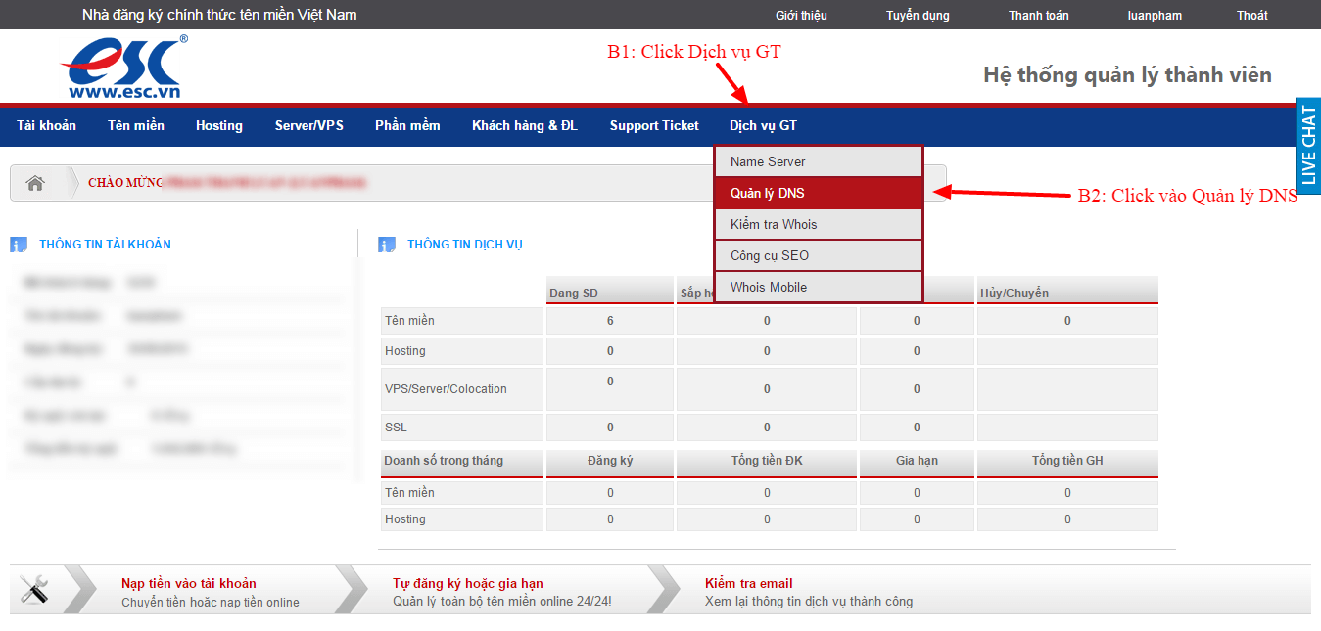The width and height of the screenshot is (1321, 631).
Task: Click the ESC logo
Action: [123, 67]
